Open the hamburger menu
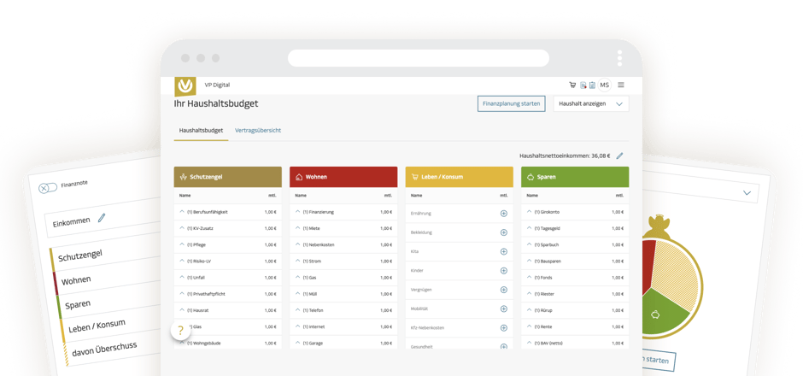803x376 pixels. (621, 85)
